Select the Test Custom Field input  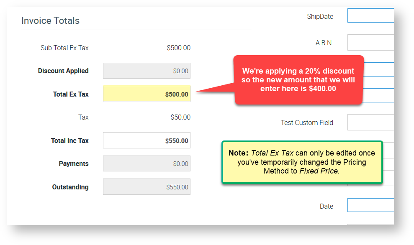click(370, 122)
